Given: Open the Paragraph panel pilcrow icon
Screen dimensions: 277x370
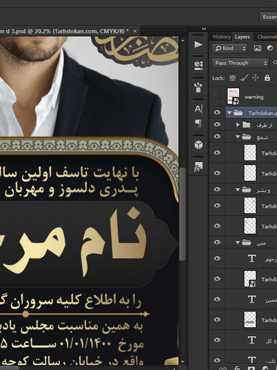Looking at the screenshot, I should pyautogui.click(x=198, y=123).
